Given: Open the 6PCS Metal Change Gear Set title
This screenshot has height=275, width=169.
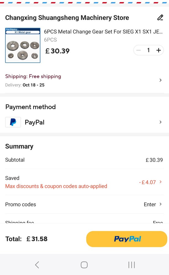Looking at the screenshot, I should coord(103,32).
